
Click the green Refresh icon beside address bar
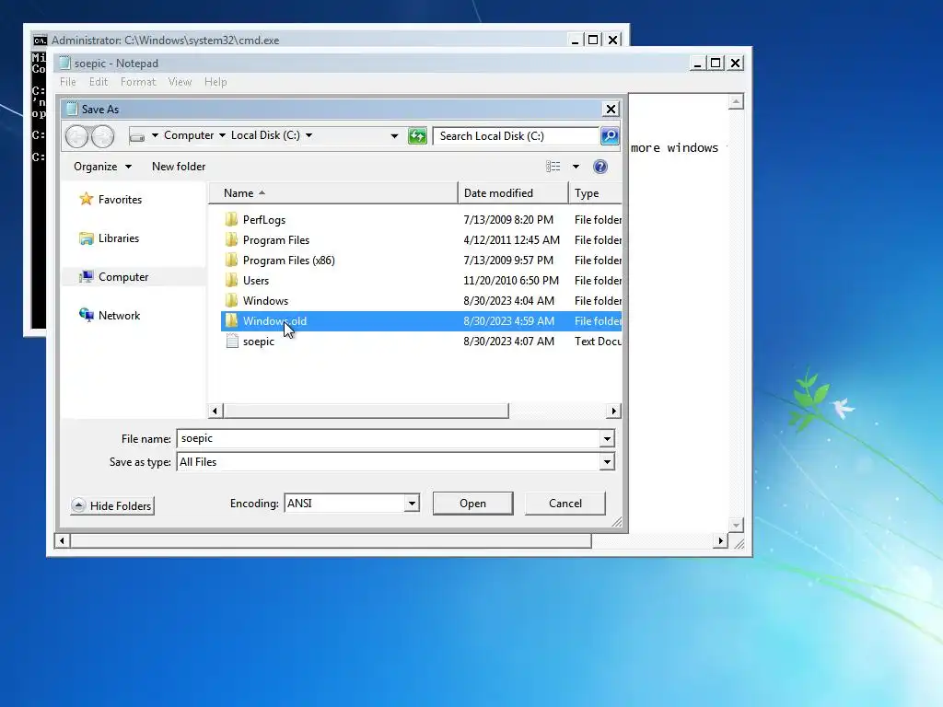point(417,136)
